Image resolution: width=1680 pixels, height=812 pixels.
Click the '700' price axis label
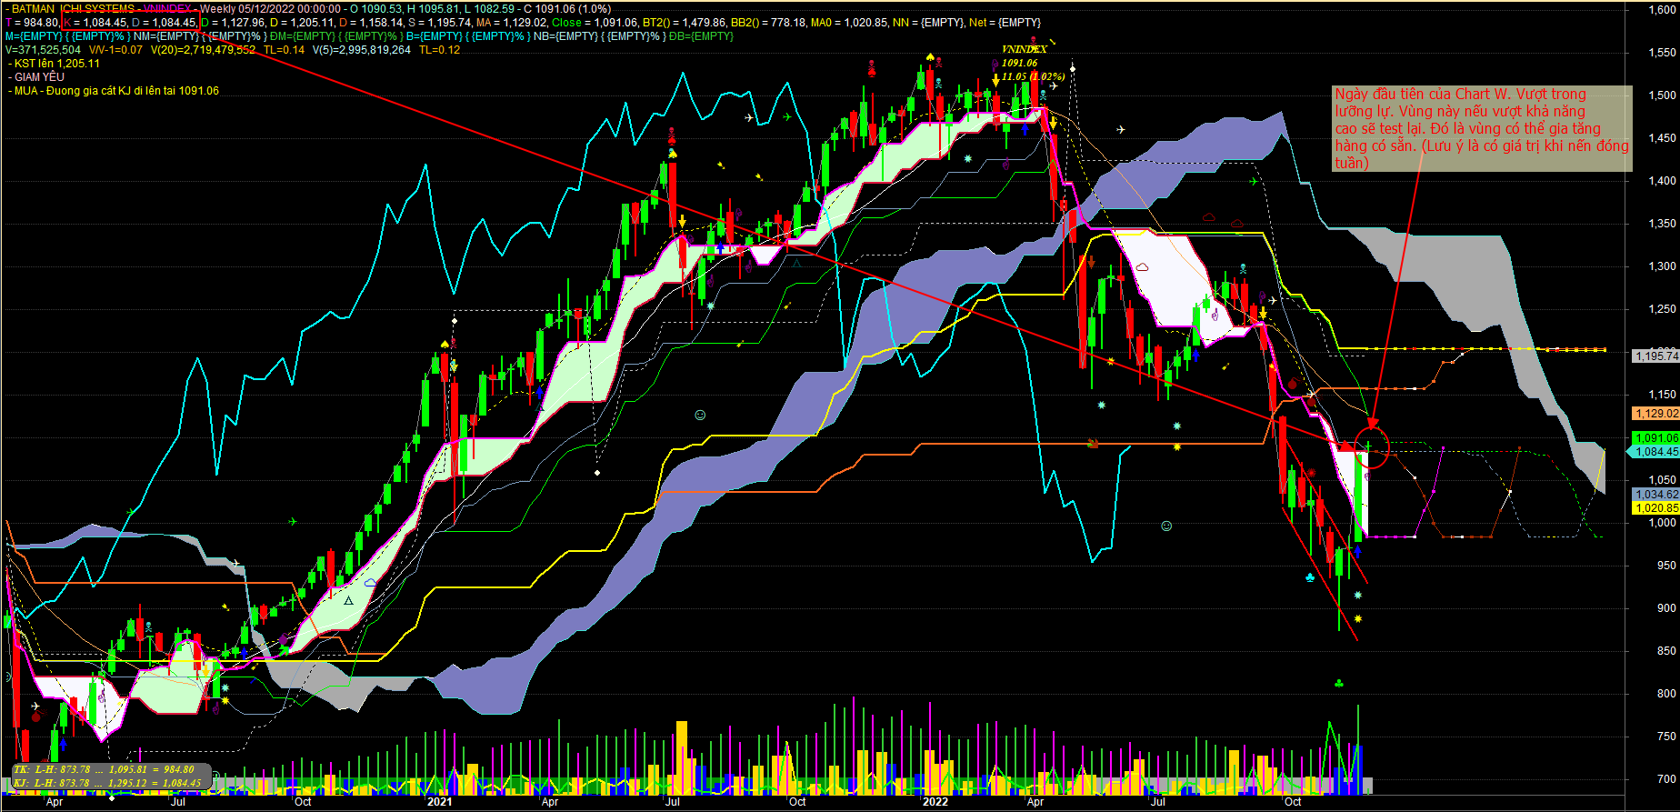click(1666, 779)
